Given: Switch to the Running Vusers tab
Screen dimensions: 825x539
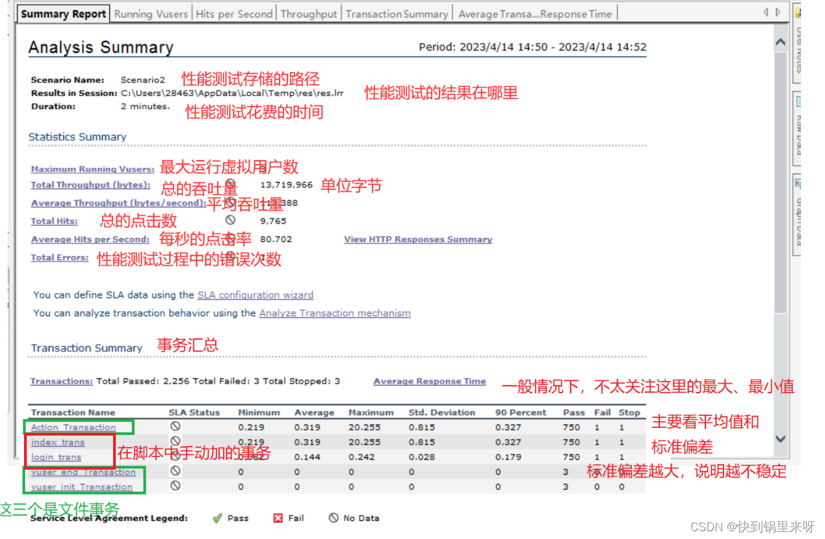Looking at the screenshot, I should [150, 12].
